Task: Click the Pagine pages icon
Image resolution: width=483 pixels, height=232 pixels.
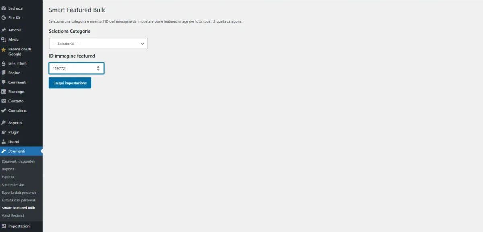Action: [x=4, y=73]
